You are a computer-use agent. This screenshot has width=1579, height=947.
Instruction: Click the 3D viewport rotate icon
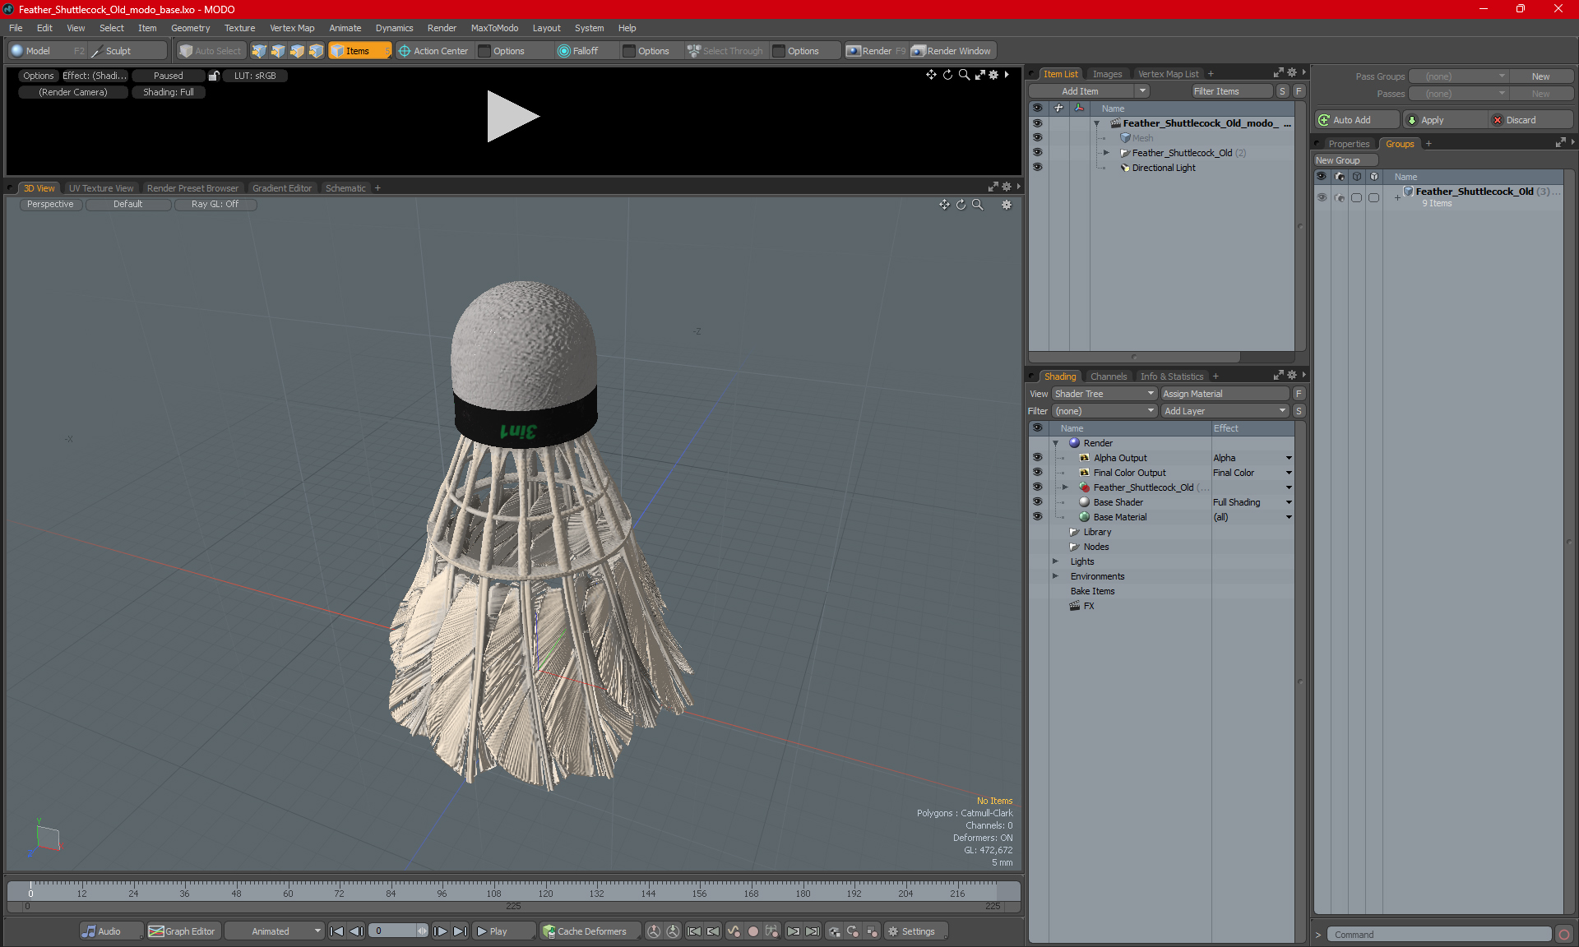point(961,205)
